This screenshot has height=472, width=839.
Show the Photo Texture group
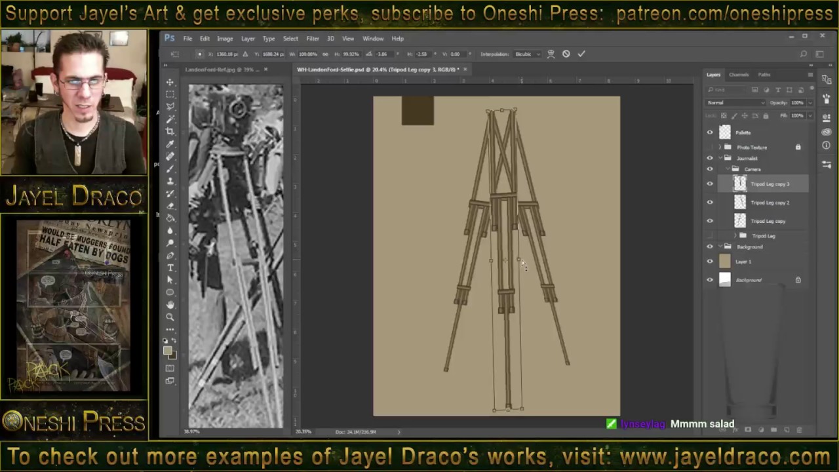(709, 147)
